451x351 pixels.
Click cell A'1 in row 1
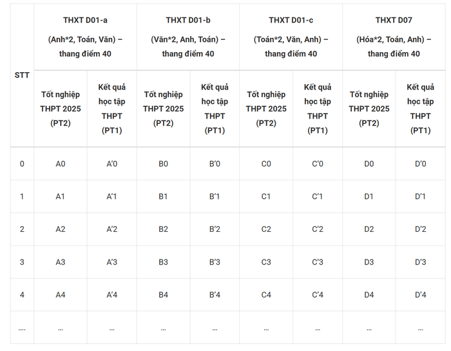pyautogui.click(x=112, y=196)
